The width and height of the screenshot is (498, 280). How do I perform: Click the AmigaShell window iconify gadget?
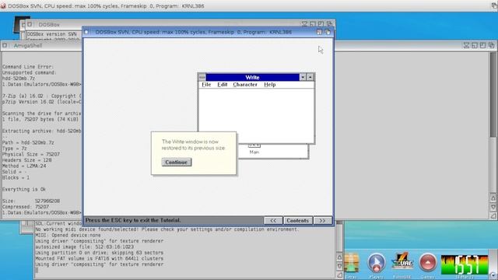[466, 45]
